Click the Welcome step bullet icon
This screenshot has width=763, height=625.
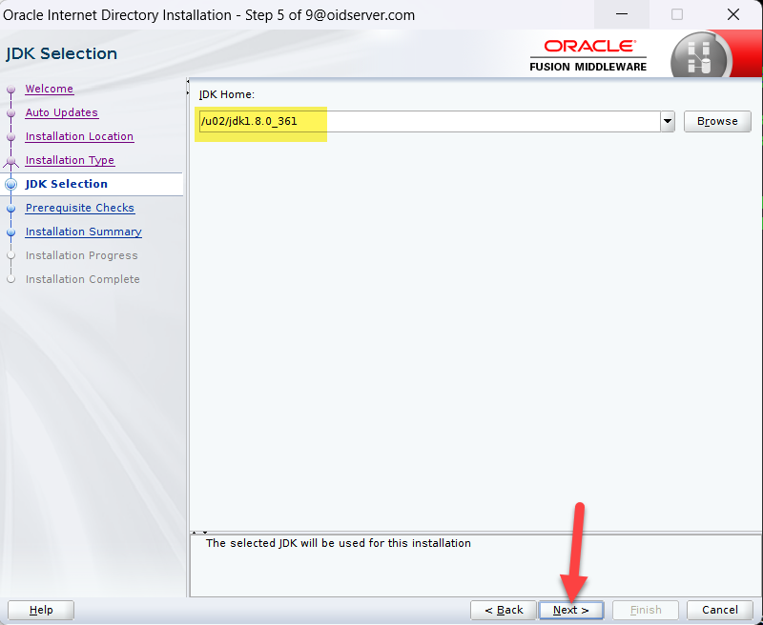click(11, 90)
